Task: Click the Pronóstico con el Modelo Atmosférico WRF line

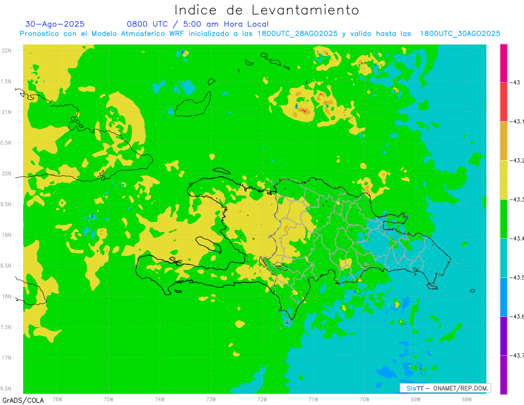Action: 260,34
